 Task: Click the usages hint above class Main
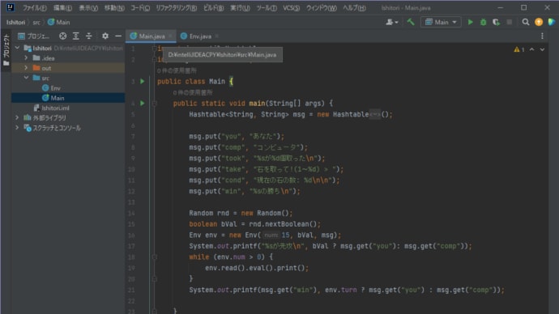[177, 70]
